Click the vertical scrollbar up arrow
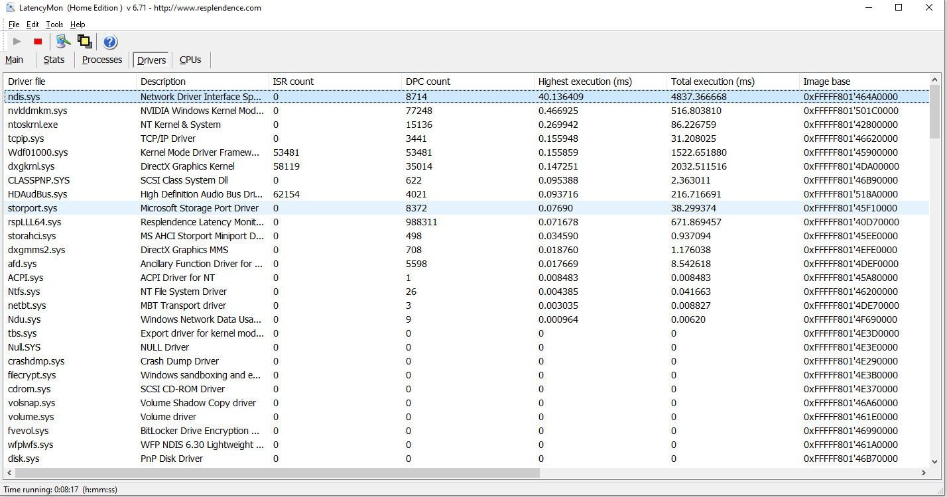 934,79
